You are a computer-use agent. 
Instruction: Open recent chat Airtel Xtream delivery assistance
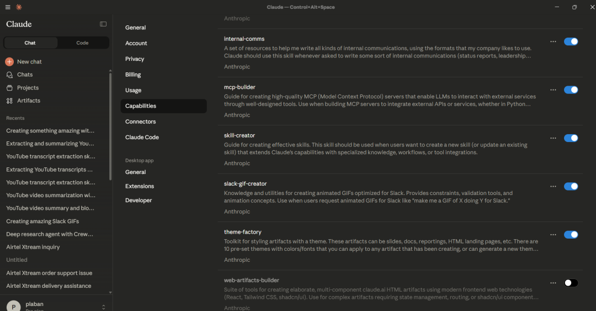pyautogui.click(x=49, y=286)
